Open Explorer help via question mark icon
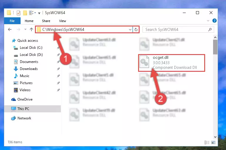Image resolution: width=226 pixels, height=150 pixels. click(x=214, y=21)
